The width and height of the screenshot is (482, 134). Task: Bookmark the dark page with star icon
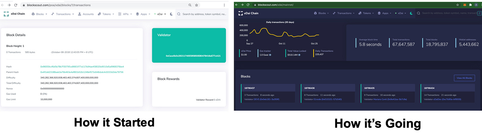coord(458,5)
